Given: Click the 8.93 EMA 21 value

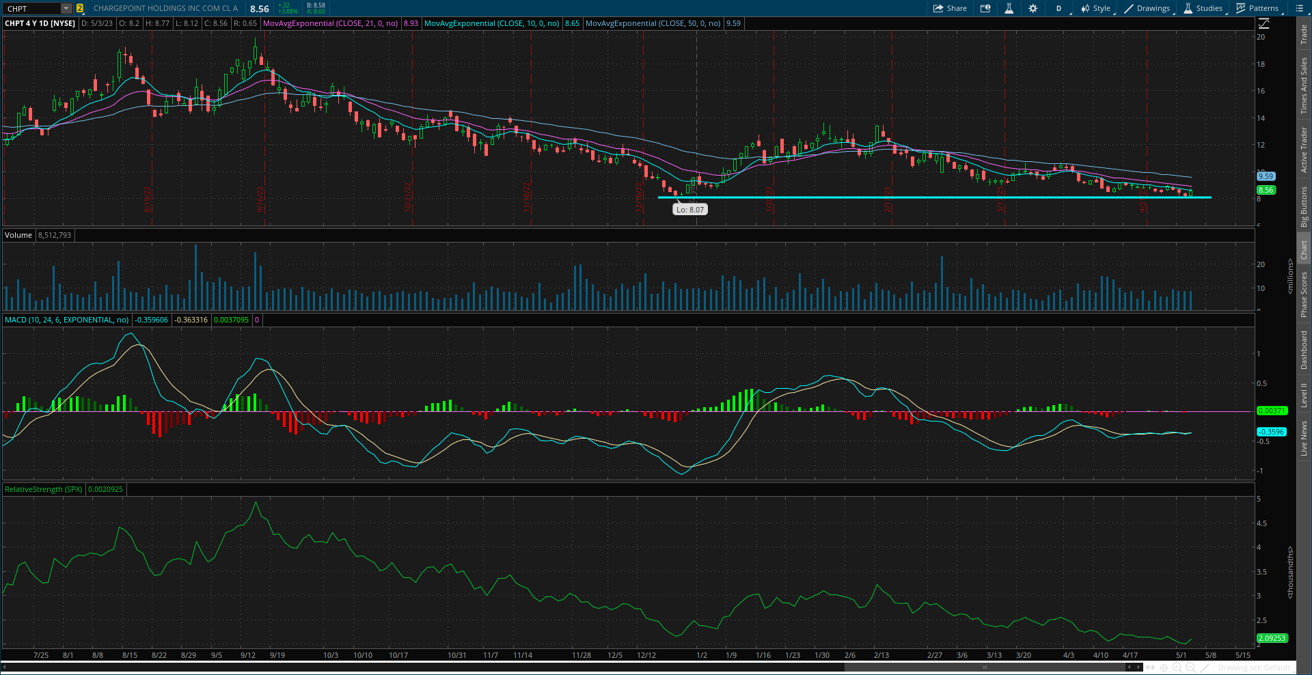Looking at the screenshot, I should (411, 23).
